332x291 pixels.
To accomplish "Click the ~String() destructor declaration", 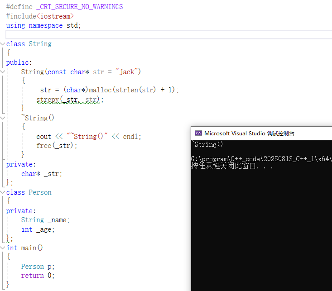I will (38, 118).
